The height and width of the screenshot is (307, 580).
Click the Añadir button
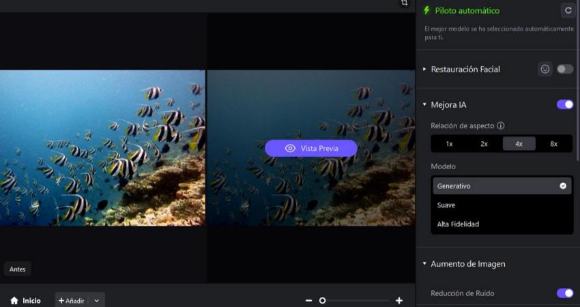point(72,300)
